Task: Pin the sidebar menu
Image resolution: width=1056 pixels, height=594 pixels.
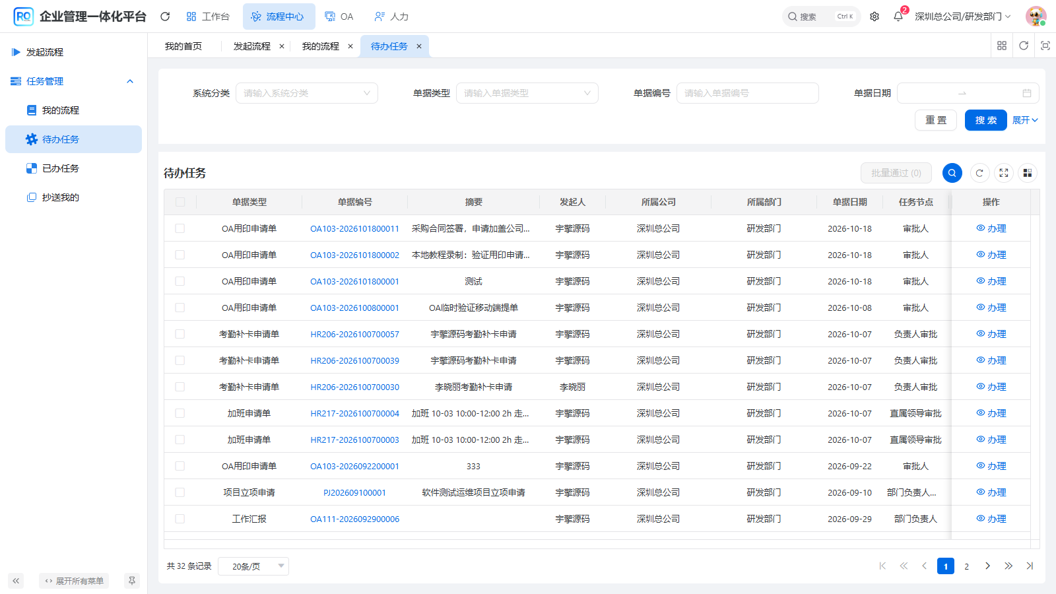Action: 132,581
